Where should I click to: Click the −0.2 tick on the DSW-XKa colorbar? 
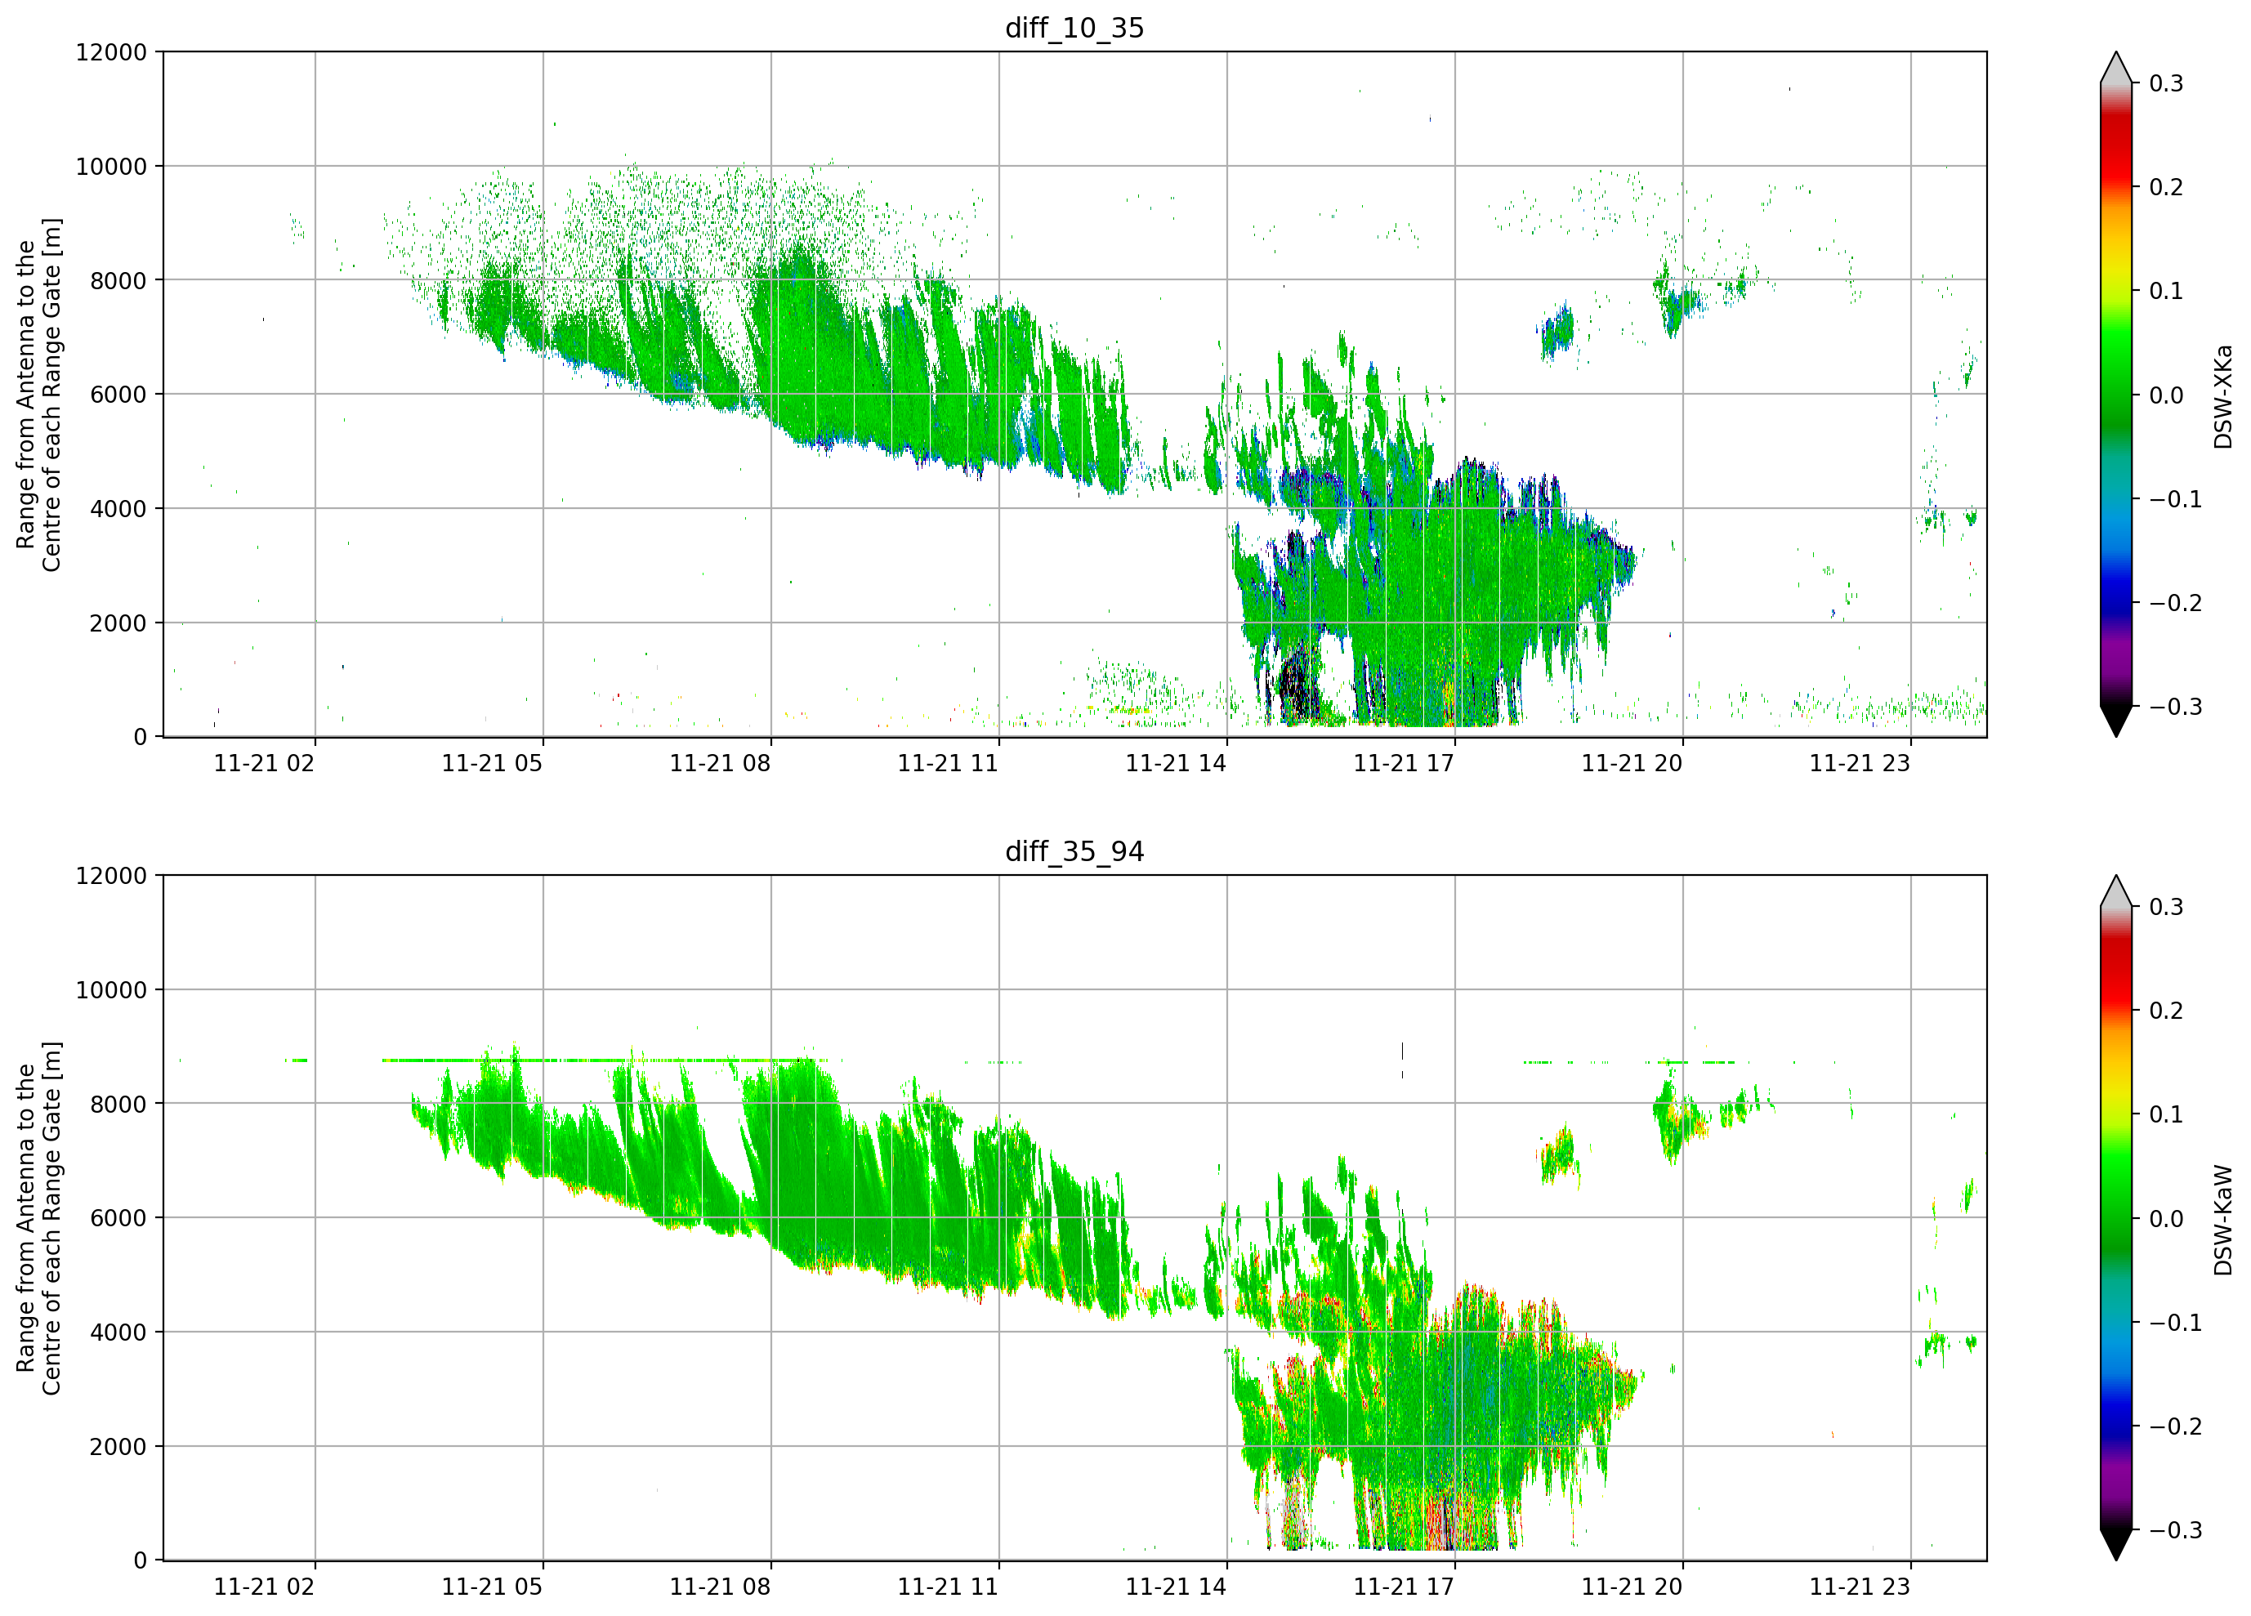(x=2176, y=604)
